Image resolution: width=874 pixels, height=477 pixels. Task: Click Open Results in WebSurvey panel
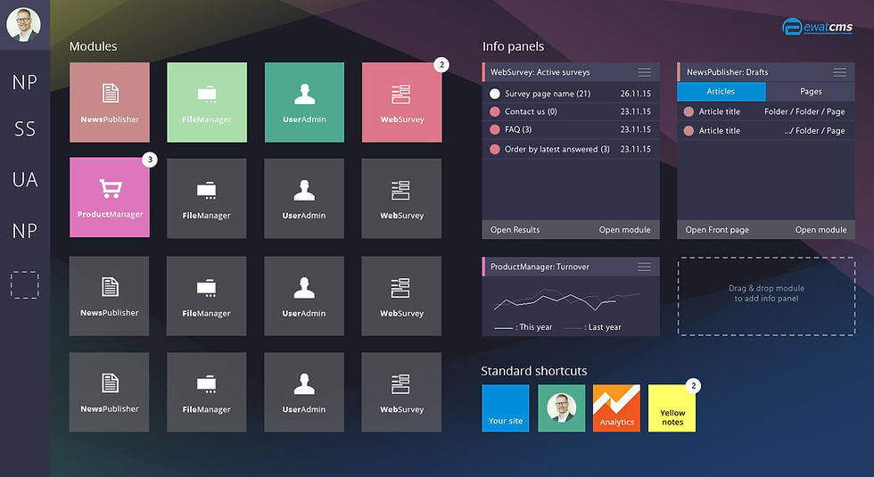pyautogui.click(x=515, y=230)
